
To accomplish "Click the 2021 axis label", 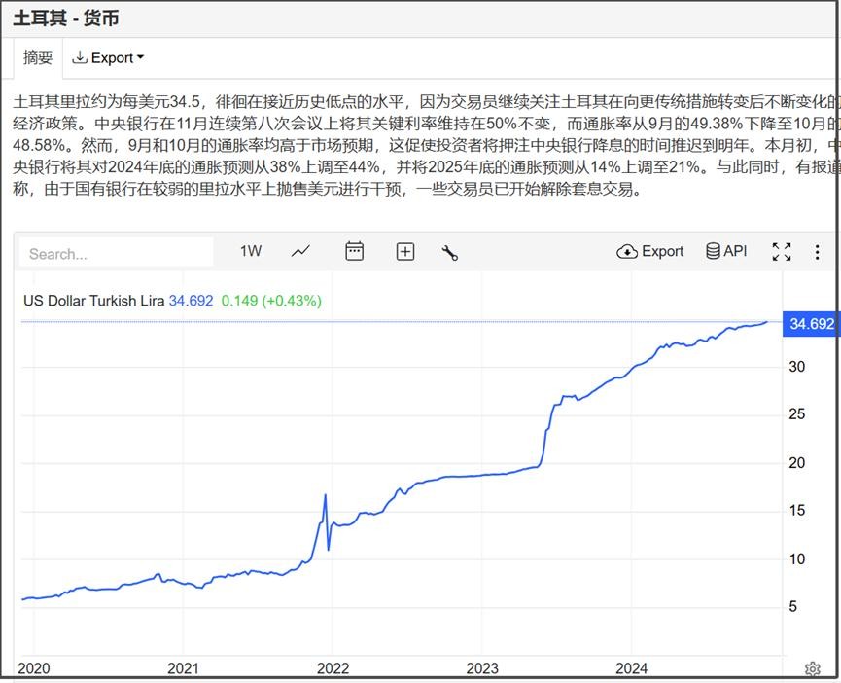I will tap(183, 668).
